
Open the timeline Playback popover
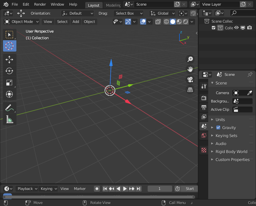[27, 189]
